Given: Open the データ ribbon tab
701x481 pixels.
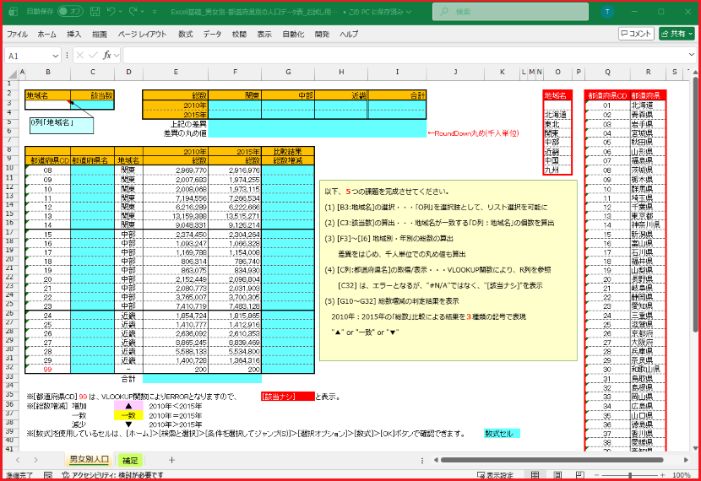Looking at the screenshot, I should 212,34.
